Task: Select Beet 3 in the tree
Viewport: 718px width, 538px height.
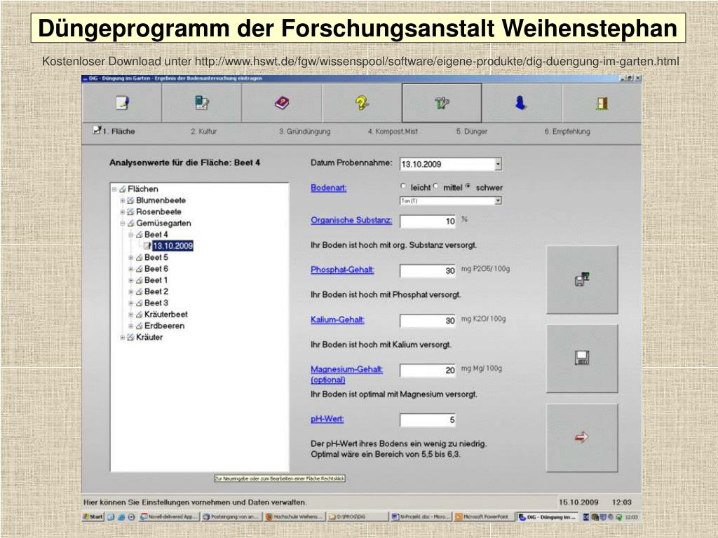Action: pyautogui.click(x=156, y=303)
